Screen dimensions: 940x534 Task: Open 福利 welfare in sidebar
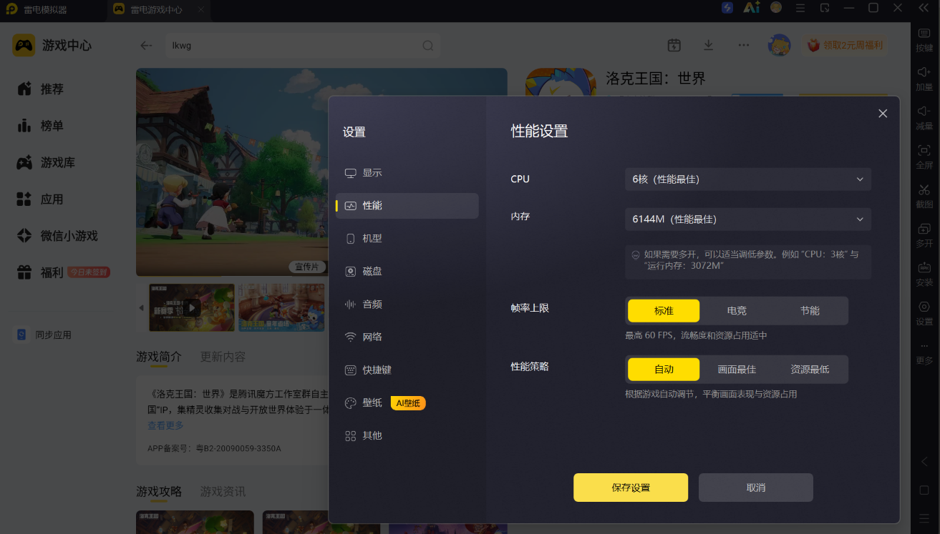tap(64, 272)
